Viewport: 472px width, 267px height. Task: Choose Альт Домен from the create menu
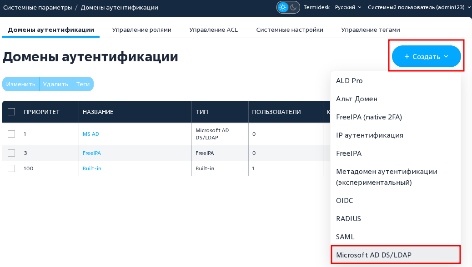[x=396, y=99]
